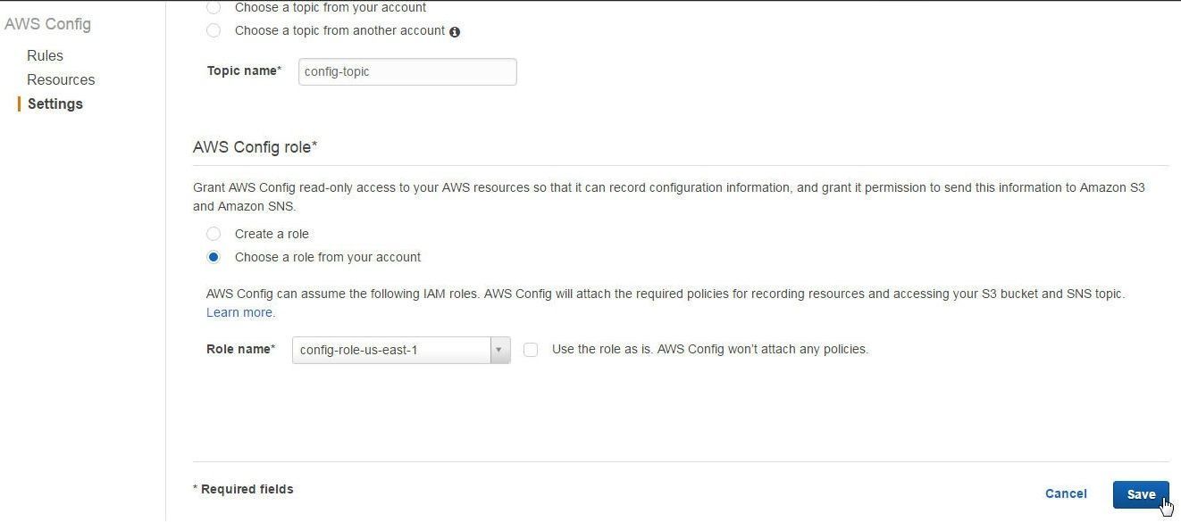Viewport: 1181px width, 522px height.
Task: Click the Topic name input field
Action: (x=407, y=71)
